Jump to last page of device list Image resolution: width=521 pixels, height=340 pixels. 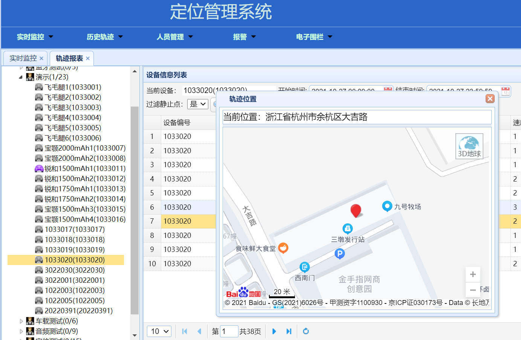(x=289, y=331)
